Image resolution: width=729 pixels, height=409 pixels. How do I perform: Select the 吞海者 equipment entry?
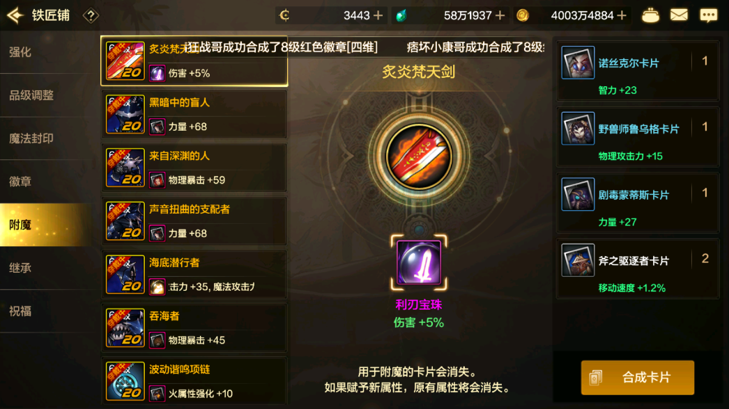point(194,328)
